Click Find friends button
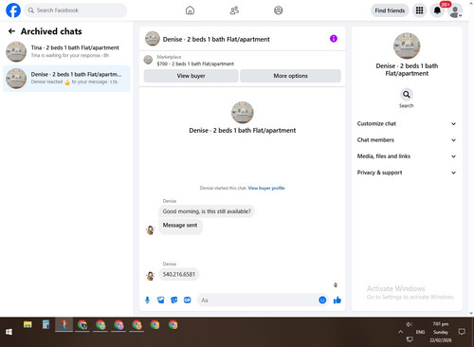The width and height of the screenshot is (474, 347). click(390, 10)
